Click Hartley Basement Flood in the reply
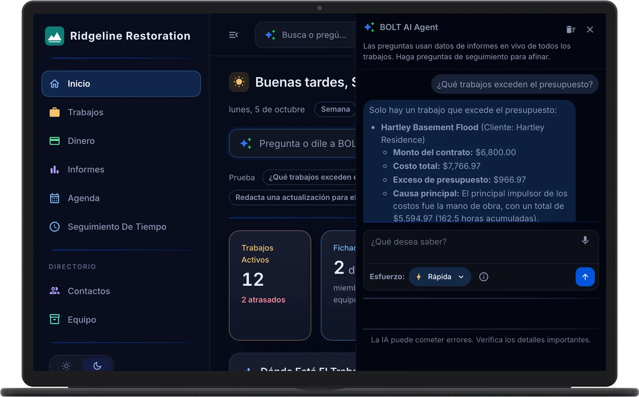 (429, 128)
